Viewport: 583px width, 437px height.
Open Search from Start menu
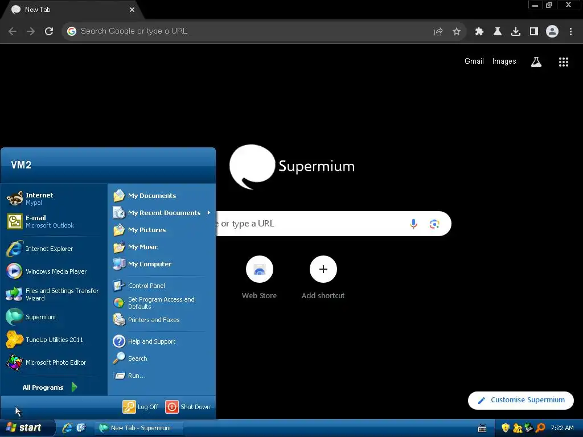162,358
